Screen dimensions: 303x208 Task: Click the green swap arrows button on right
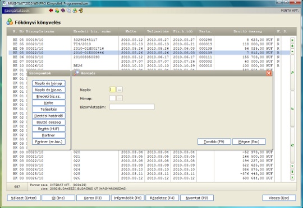pyautogui.click(x=292, y=109)
